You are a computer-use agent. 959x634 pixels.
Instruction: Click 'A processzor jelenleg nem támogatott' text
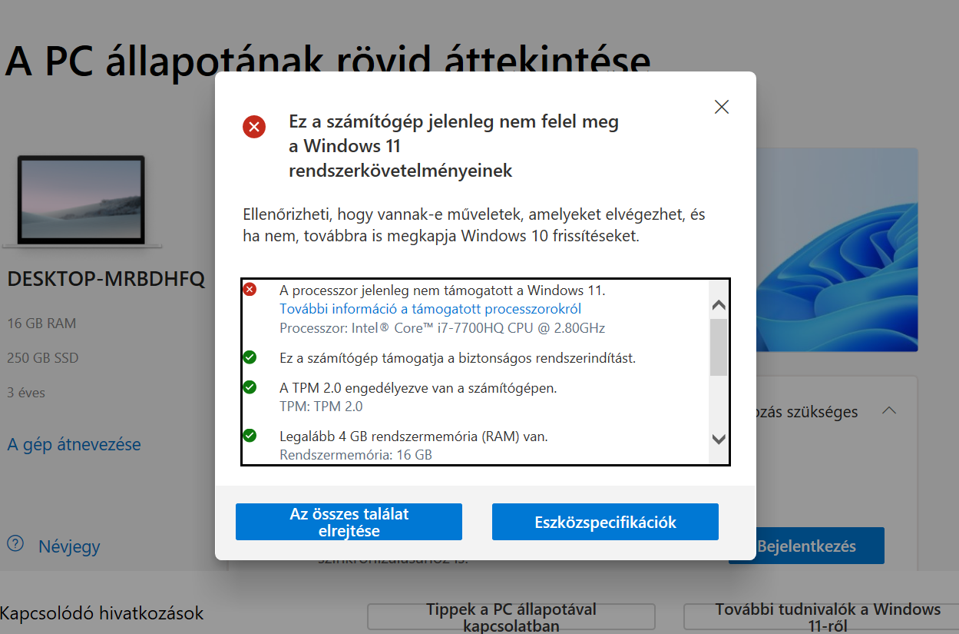[x=442, y=290]
